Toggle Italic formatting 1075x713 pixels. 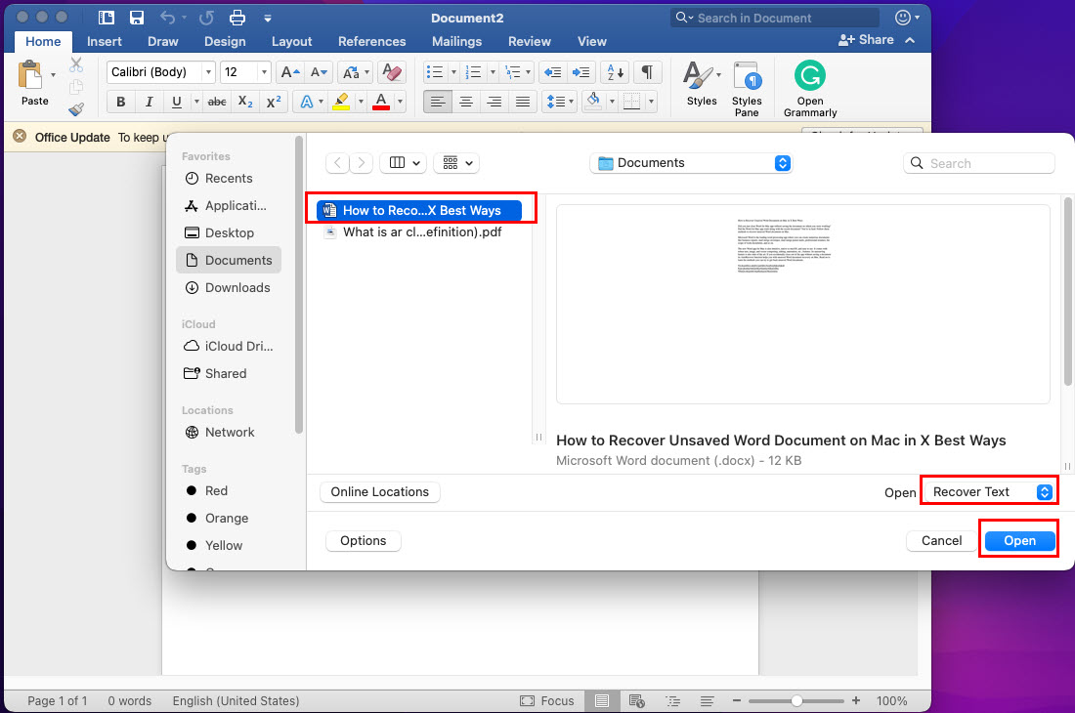149,102
